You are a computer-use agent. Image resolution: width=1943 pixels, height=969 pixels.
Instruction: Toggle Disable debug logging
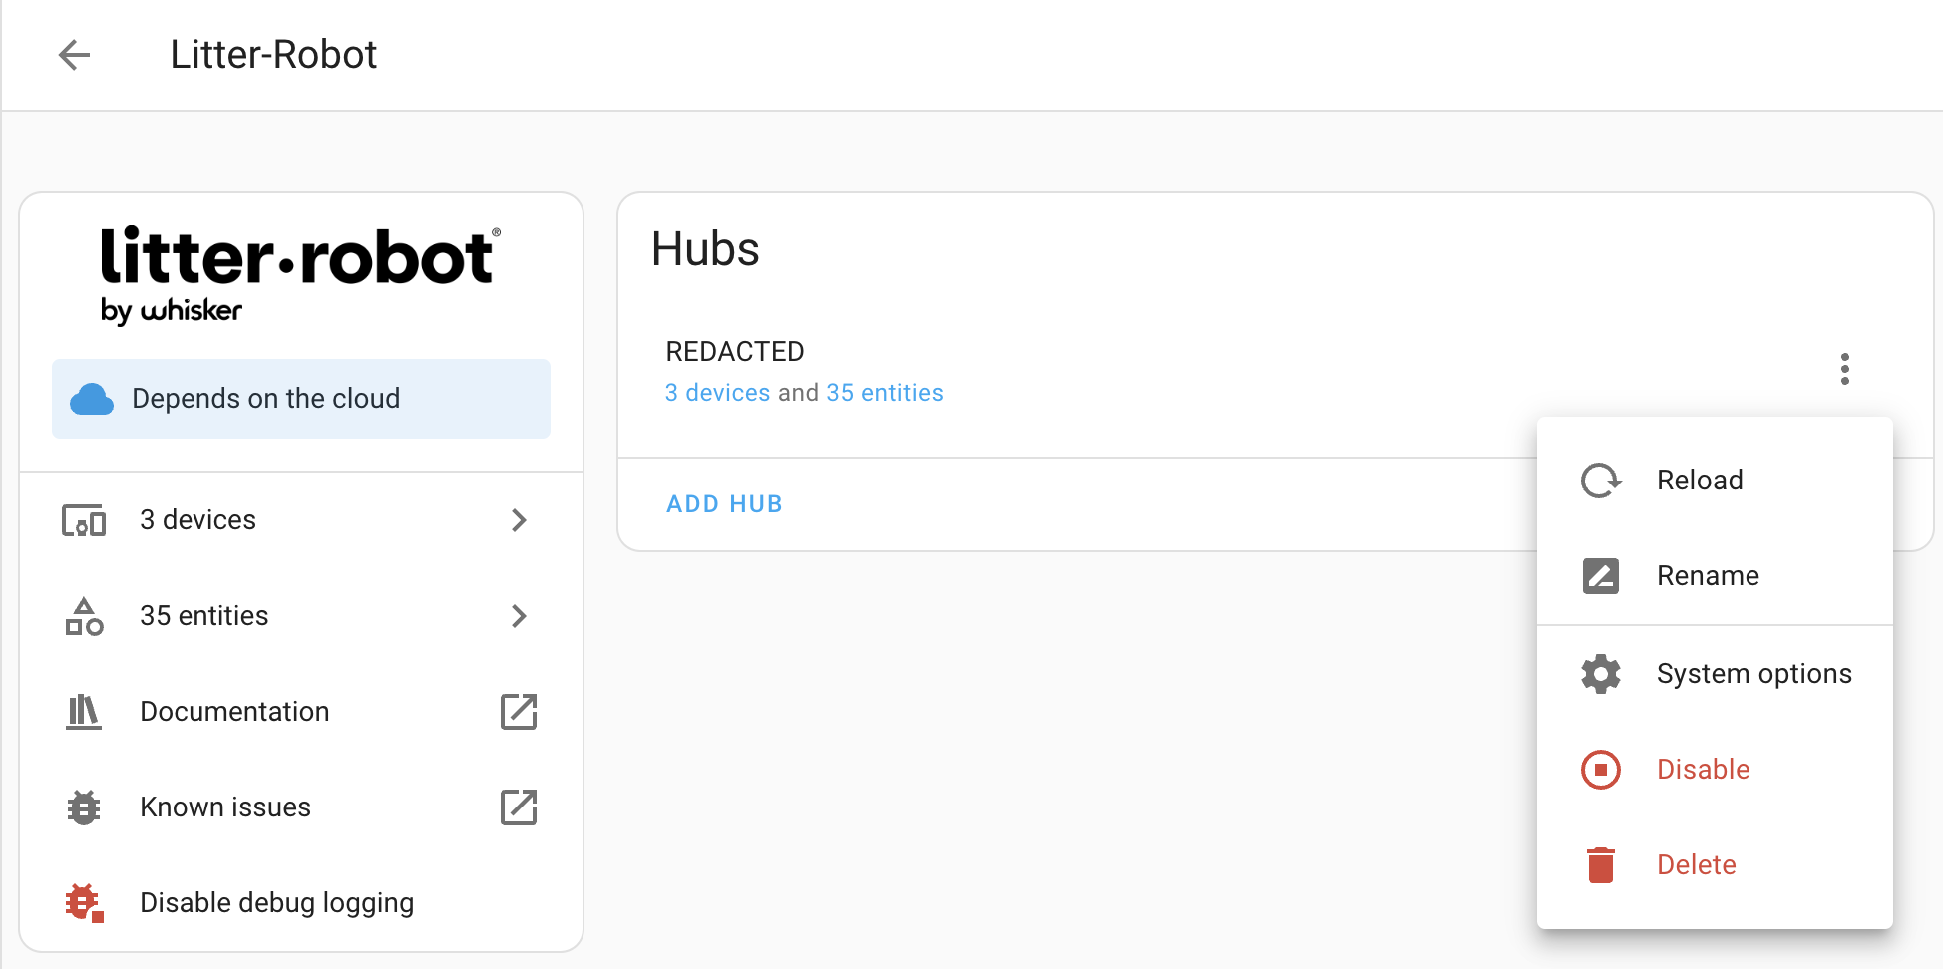click(x=276, y=903)
